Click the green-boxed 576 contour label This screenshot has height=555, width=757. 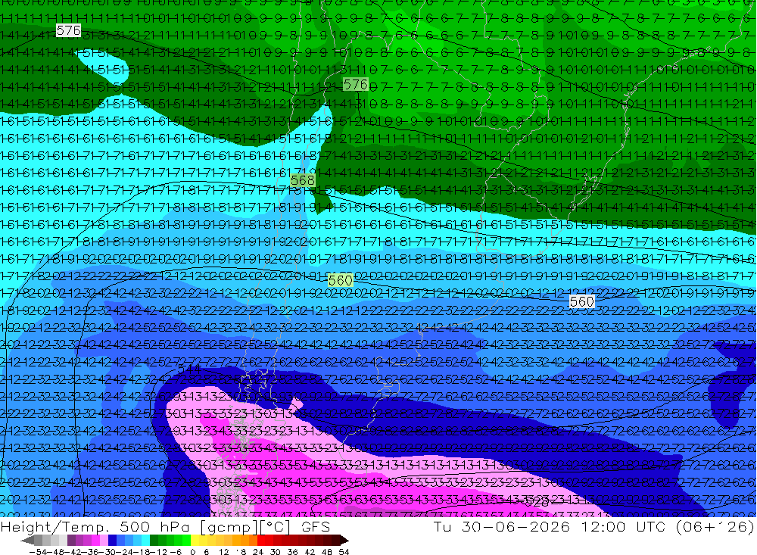click(355, 85)
